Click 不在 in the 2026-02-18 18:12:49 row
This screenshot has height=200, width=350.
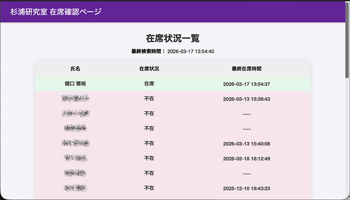click(x=149, y=158)
